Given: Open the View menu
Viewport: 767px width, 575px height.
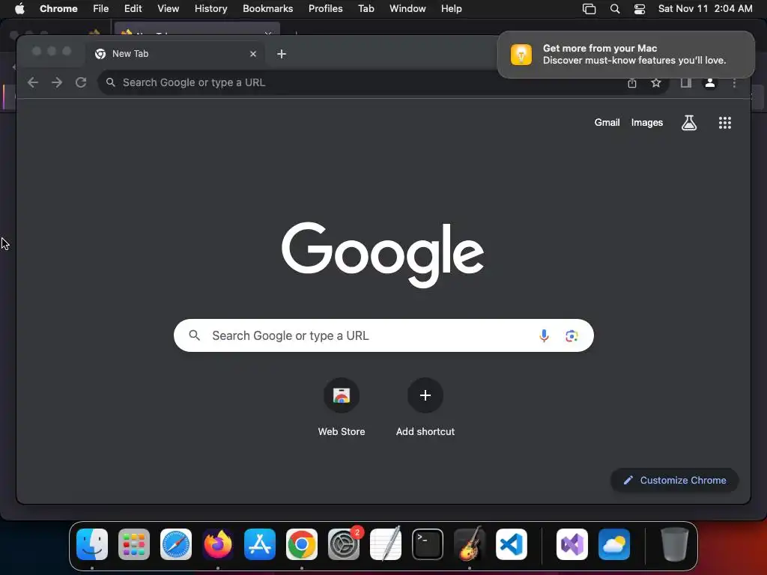Looking at the screenshot, I should [169, 9].
